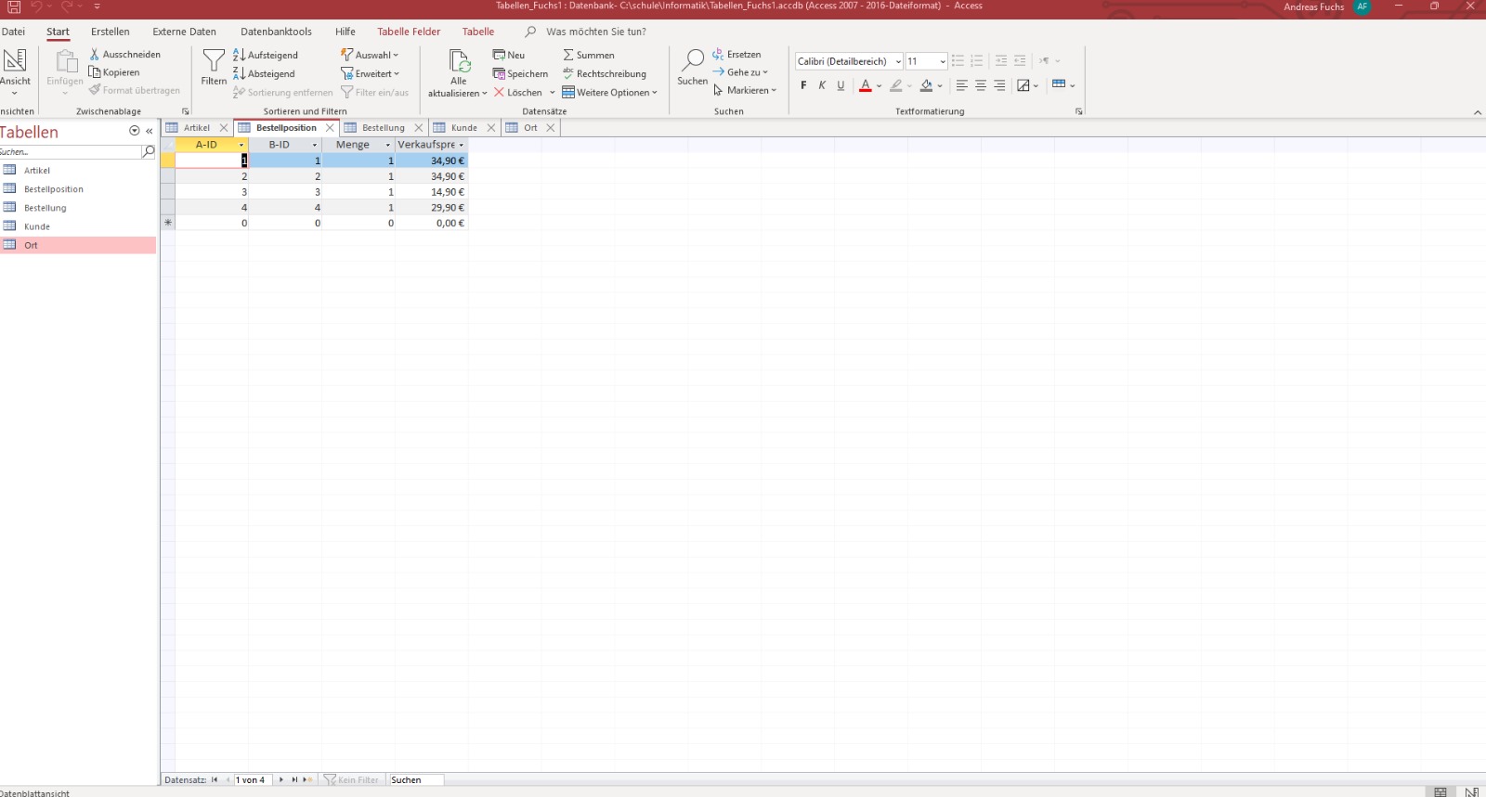The width and height of the screenshot is (1486, 797).
Task: Click Kopieren in the clipboard group
Action: (114, 72)
